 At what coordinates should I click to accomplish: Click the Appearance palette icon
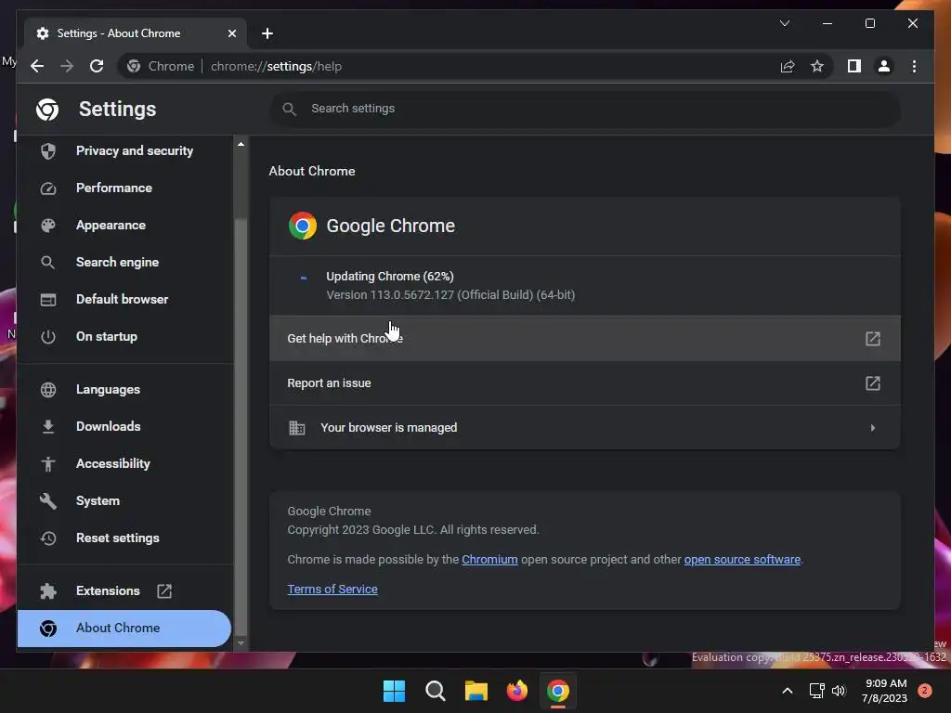pos(48,225)
